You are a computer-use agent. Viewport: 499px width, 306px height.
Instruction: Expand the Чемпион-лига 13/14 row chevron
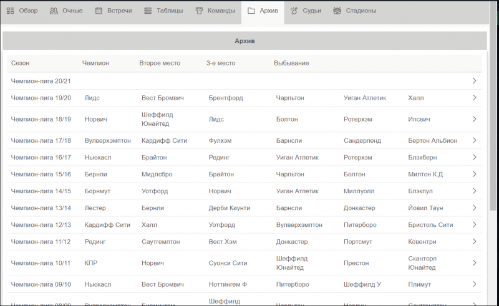click(x=474, y=208)
